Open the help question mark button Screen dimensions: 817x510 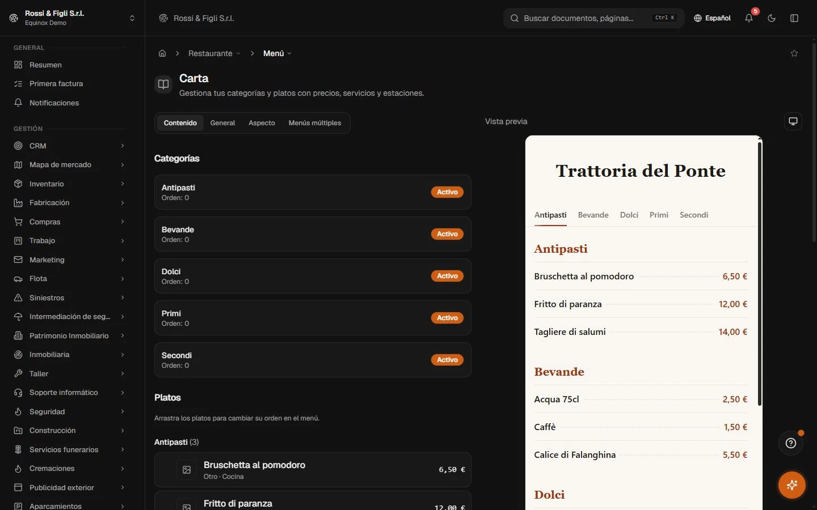coord(791,443)
